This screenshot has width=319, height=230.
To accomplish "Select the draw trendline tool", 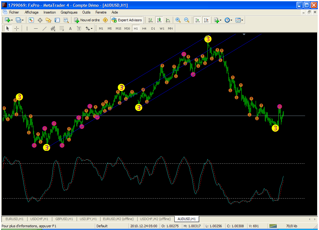I will click(44, 28).
